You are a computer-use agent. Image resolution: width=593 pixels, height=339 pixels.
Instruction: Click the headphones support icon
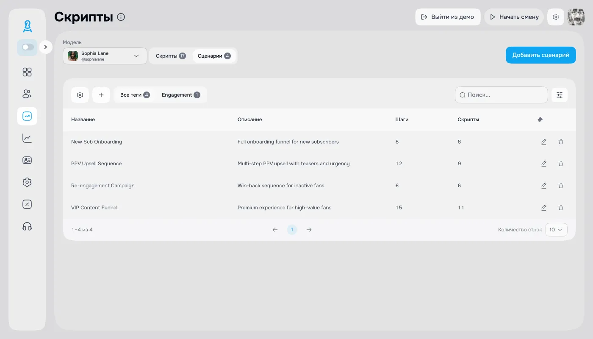pos(27,226)
